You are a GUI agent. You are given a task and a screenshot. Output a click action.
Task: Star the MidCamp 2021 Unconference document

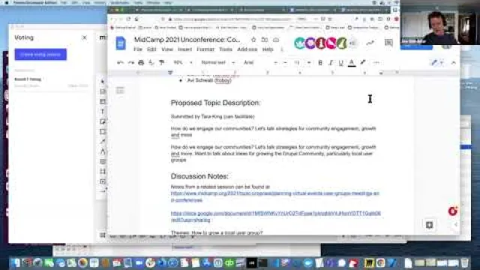pyautogui.click(x=253, y=40)
